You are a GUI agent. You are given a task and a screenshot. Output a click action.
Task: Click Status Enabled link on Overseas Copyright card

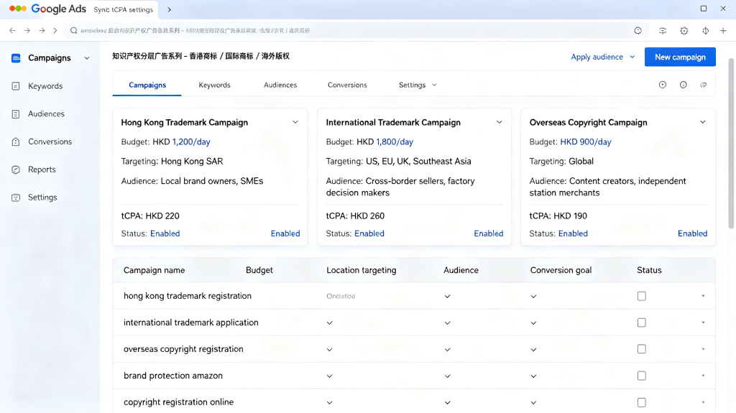tap(573, 233)
